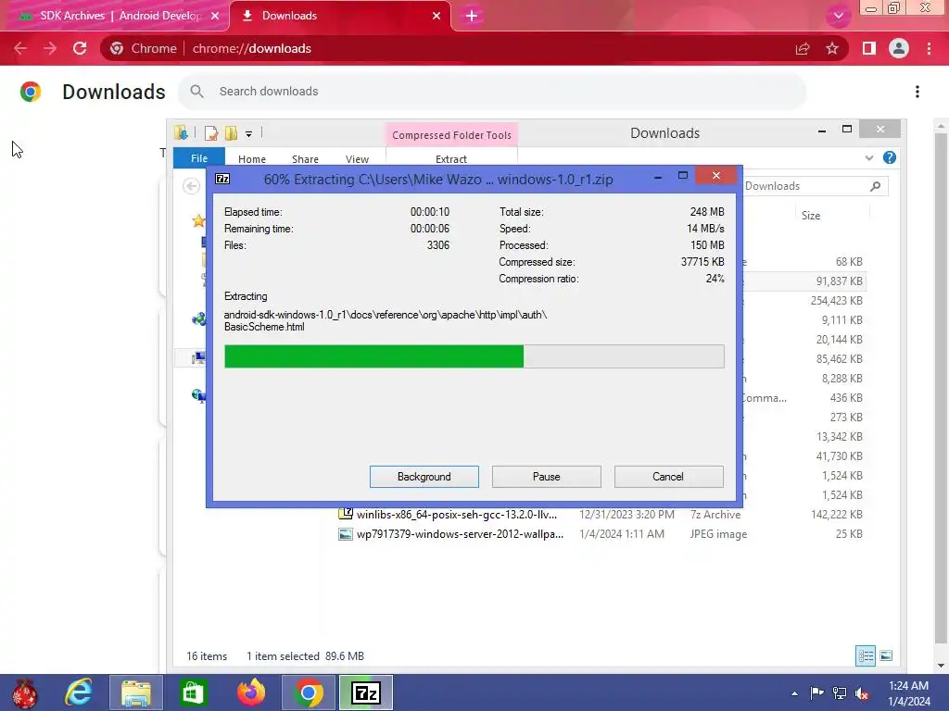The image size is (949, 711).
Task: Open Chrome tab search dropdown
Action: [x=838, y=16]
